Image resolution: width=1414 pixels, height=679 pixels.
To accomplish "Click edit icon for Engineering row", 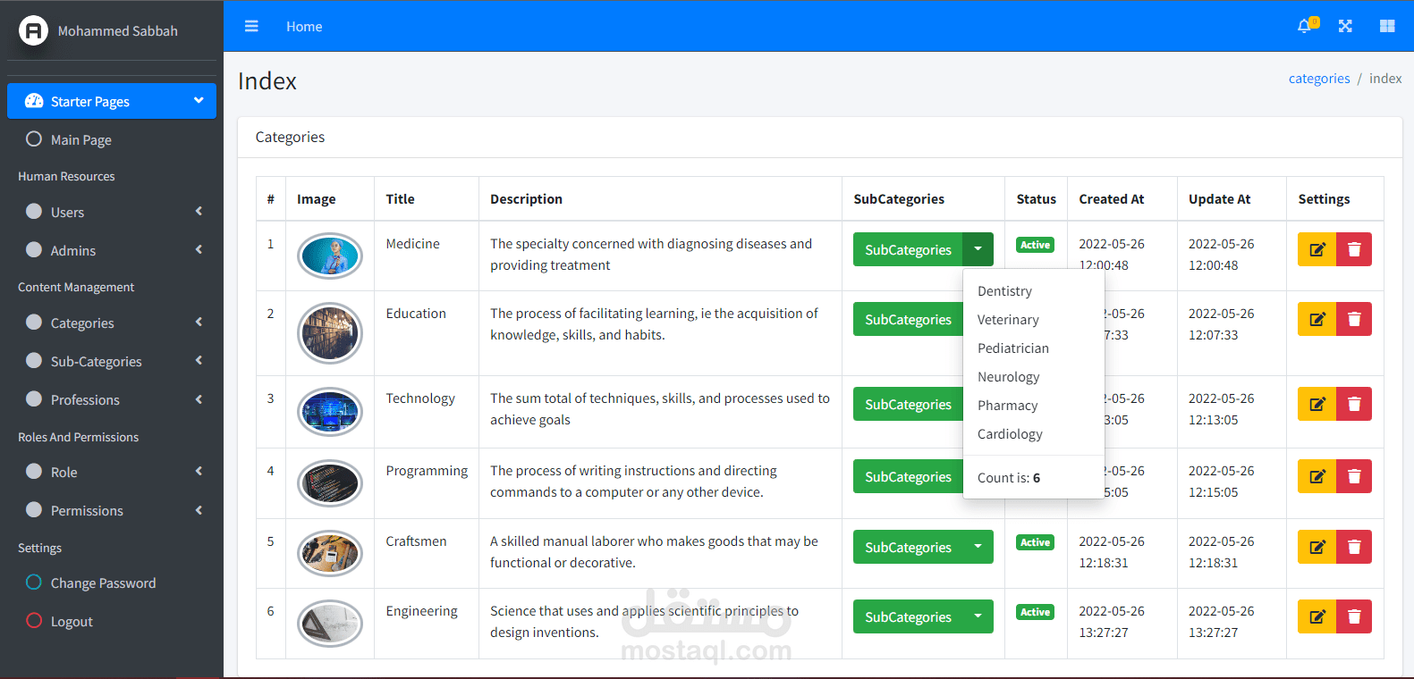I will (x=1317, y=616).
